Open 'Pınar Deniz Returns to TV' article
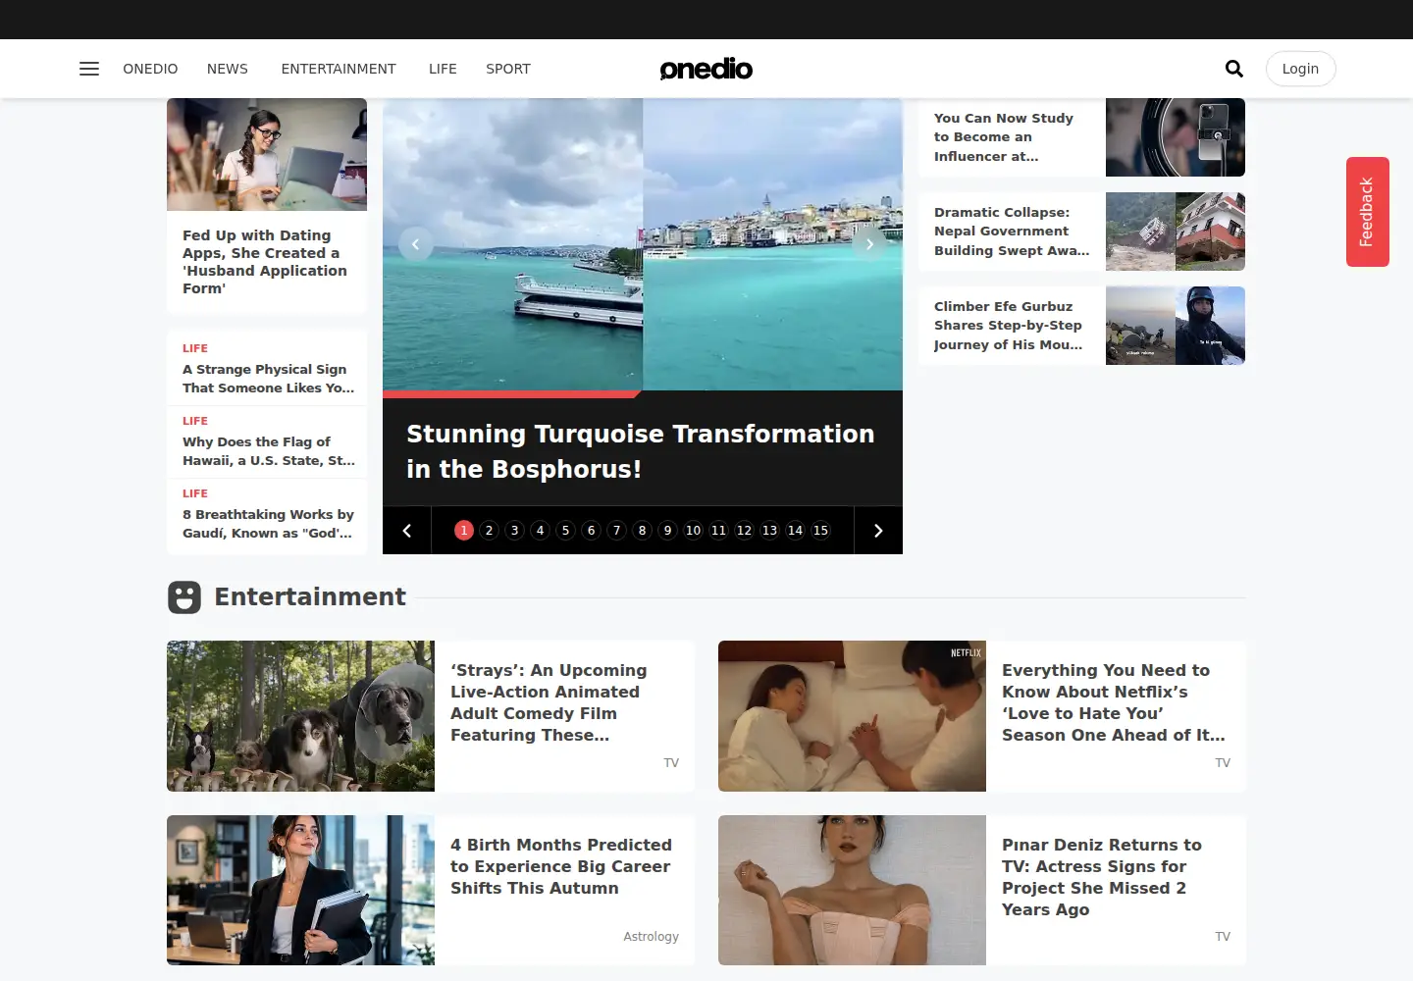This screenshot has height=981, width=1413. [1102, 877]
